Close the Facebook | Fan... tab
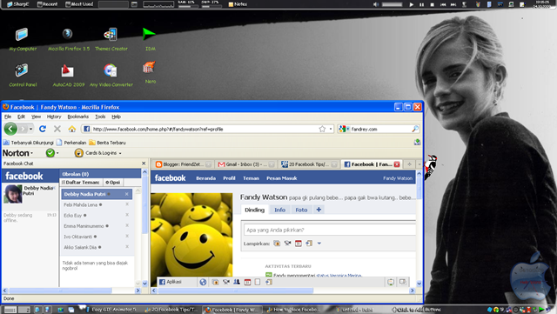 pyautogui.click(x=397, y=164)
